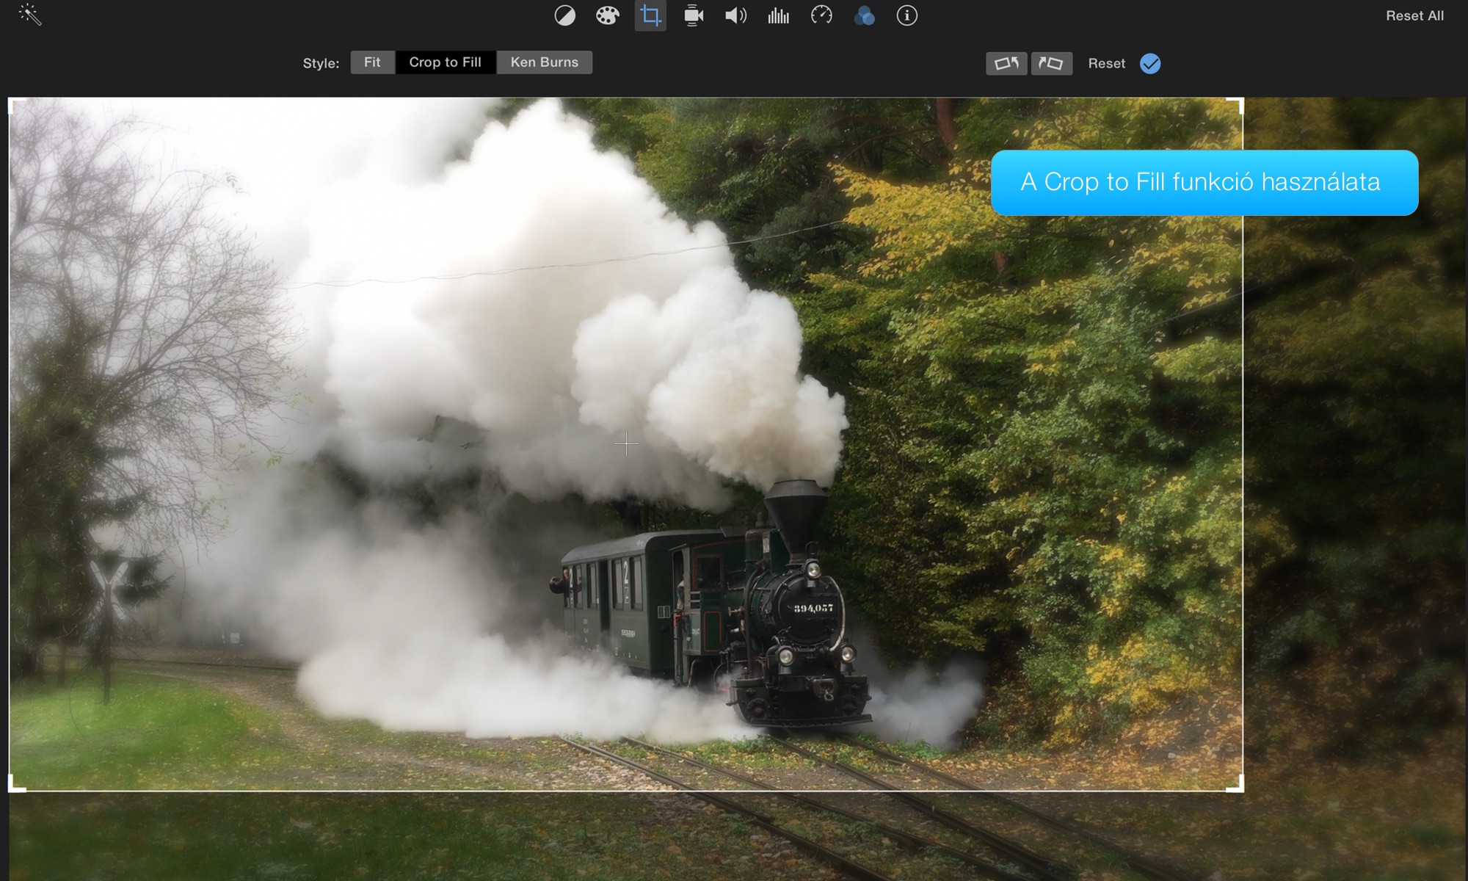Open clip filter and audio effects
This screenshot has height=881, width=1468.
[x=864, y=15]
